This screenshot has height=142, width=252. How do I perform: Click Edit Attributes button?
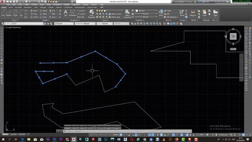point(171,17)
